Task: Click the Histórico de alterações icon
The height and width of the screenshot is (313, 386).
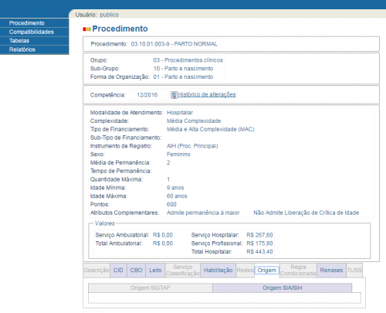Action: click(x=174, y=95)
